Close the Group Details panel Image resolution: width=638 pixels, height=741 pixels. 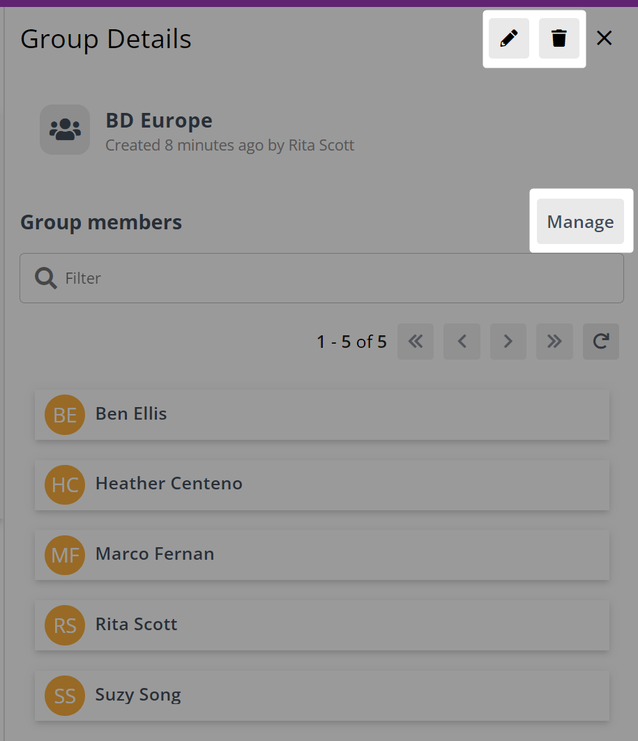pyautogui.click(x=604, y=38)
